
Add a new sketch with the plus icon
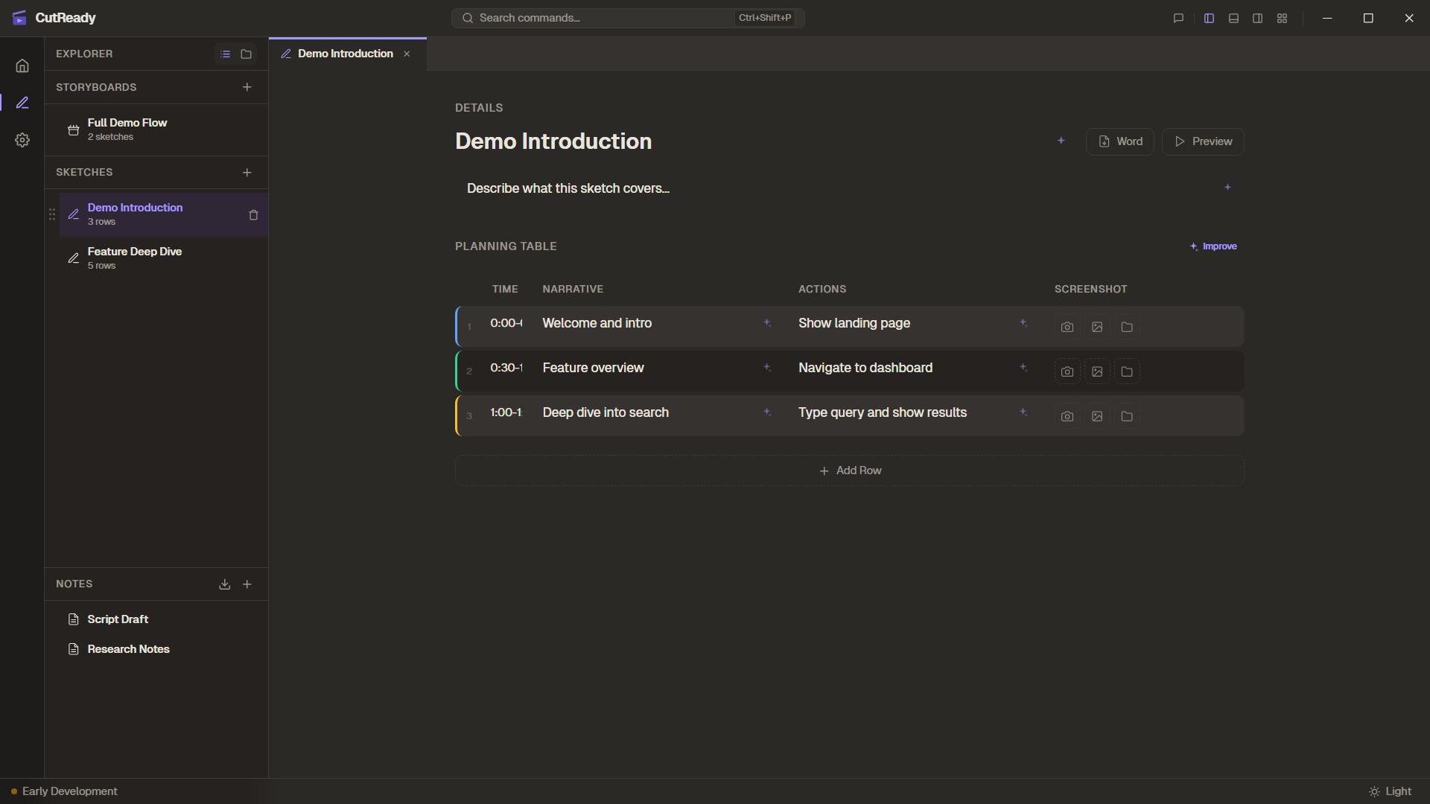click(x=247, y=173)
